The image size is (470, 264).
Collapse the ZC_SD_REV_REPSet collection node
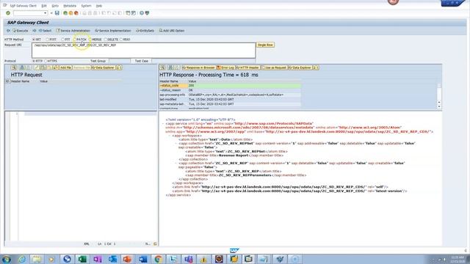point(176,144)
